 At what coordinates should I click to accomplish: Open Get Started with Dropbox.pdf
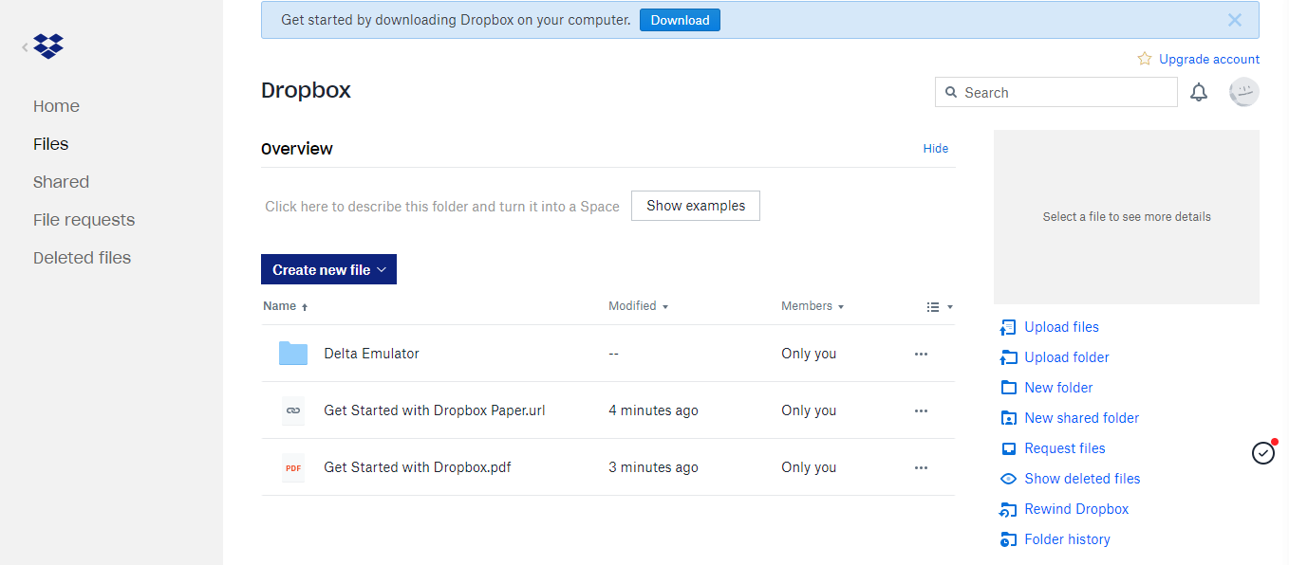418,467
